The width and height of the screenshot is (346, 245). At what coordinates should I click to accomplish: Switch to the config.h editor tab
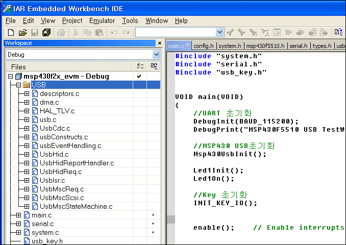click(204, 46)
